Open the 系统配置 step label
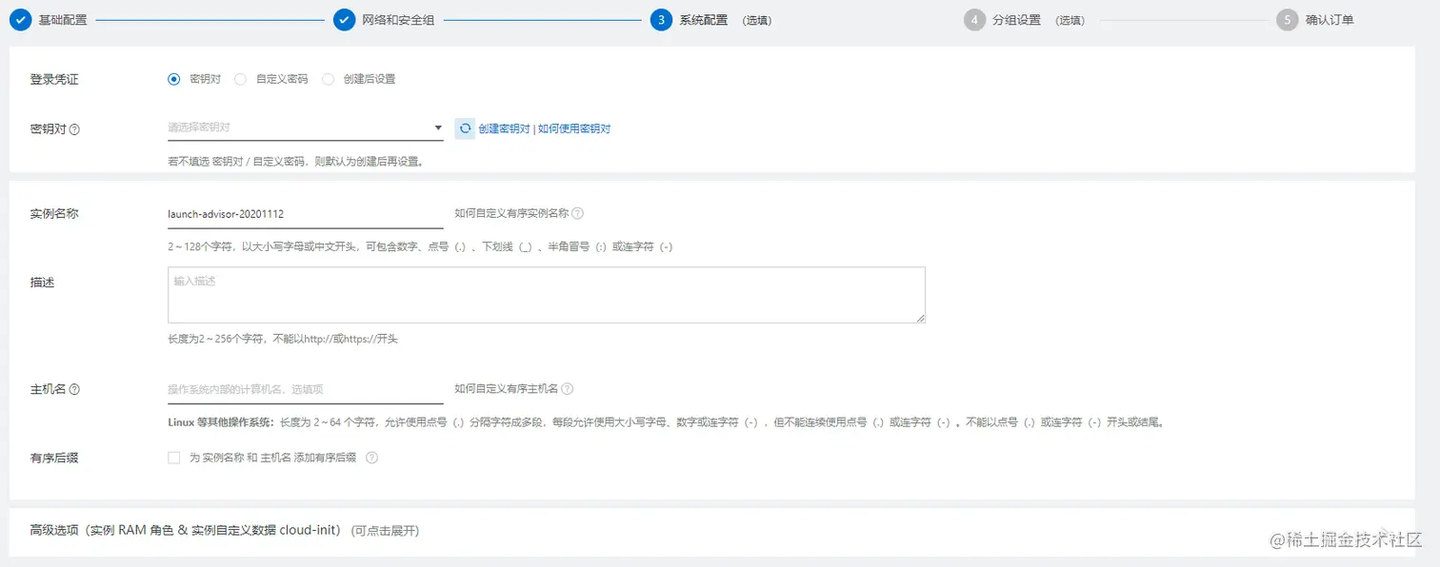The image size is (1440, 567). click(x=704, y=20)
